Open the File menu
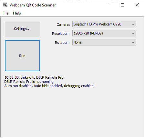The image size is (145, 138). [x=5, y=13]
